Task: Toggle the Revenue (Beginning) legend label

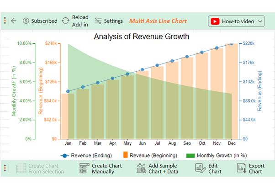Action: 153,156
